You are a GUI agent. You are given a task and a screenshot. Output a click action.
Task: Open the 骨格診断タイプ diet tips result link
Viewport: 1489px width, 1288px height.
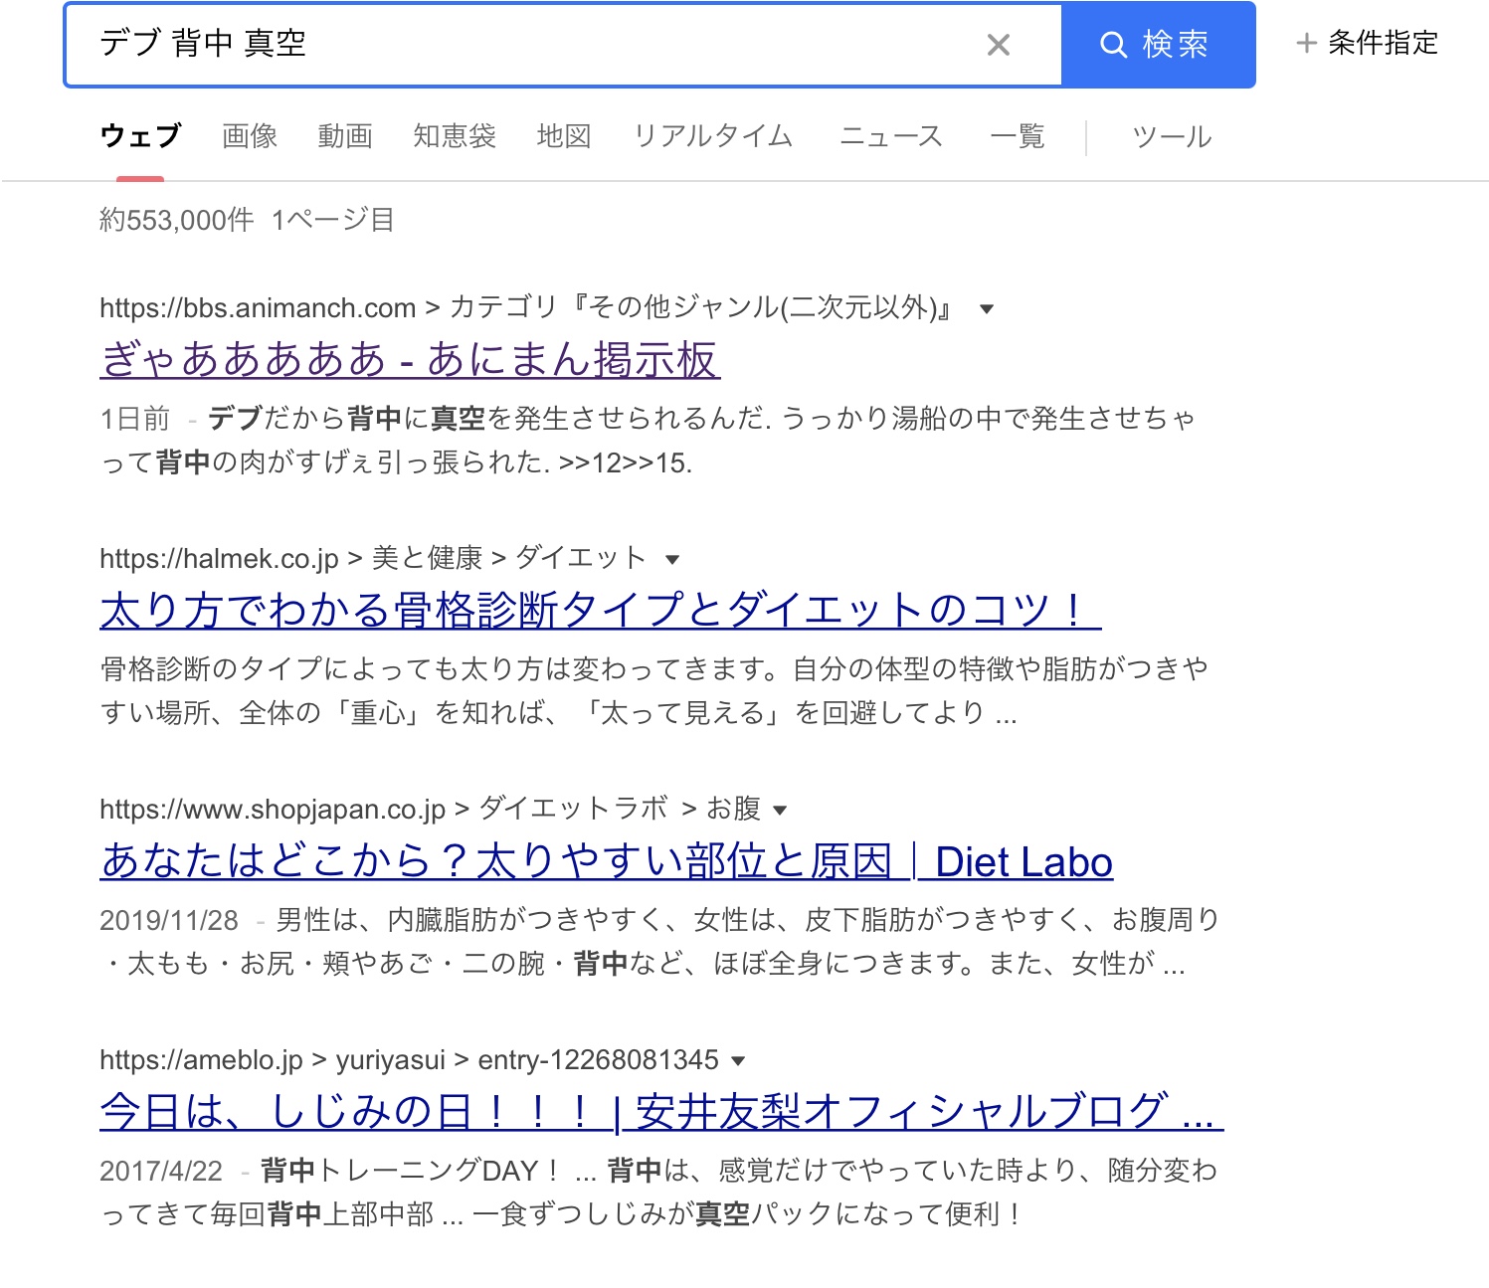point(600,611)
